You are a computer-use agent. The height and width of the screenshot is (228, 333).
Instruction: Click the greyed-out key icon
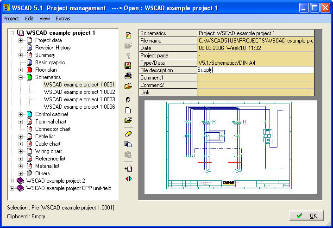coord(128,56)
